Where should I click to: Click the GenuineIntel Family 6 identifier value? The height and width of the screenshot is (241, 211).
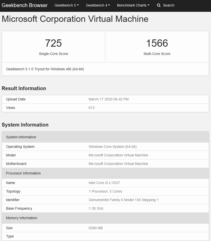click(x=124, y=200)
